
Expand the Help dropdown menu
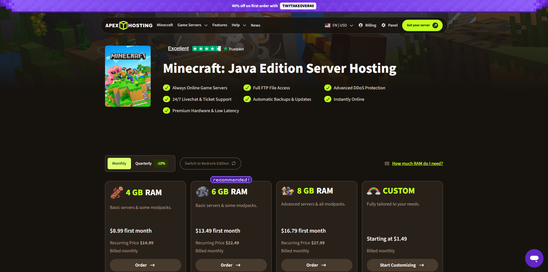(x=239, y=25)
